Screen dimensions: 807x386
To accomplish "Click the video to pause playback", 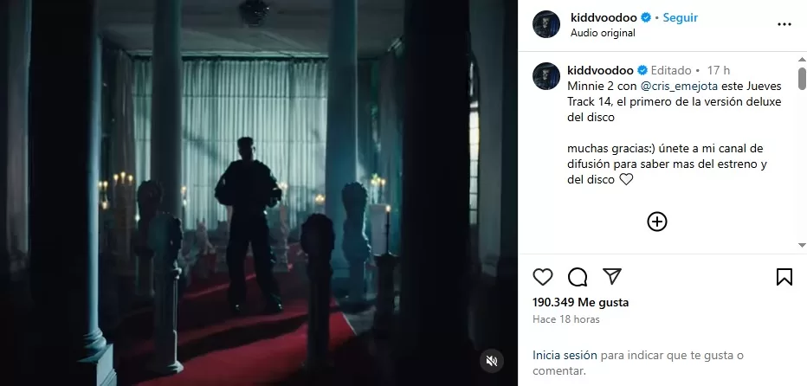I will [258, 193].
